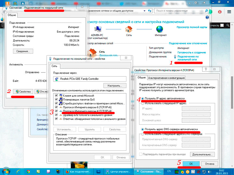The height and width of the screenshot is (175, 234).
Task: Open the address bar dropdown arrow
Action: (x=144, y=11)
